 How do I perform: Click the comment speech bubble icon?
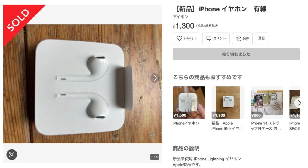(209, 38)
